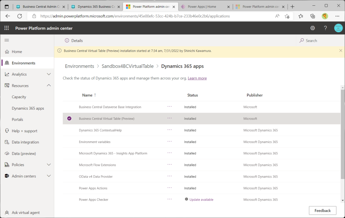Open Capacity under Resources
The height and width of the screenshot is (218, 345).
point(19,97)
